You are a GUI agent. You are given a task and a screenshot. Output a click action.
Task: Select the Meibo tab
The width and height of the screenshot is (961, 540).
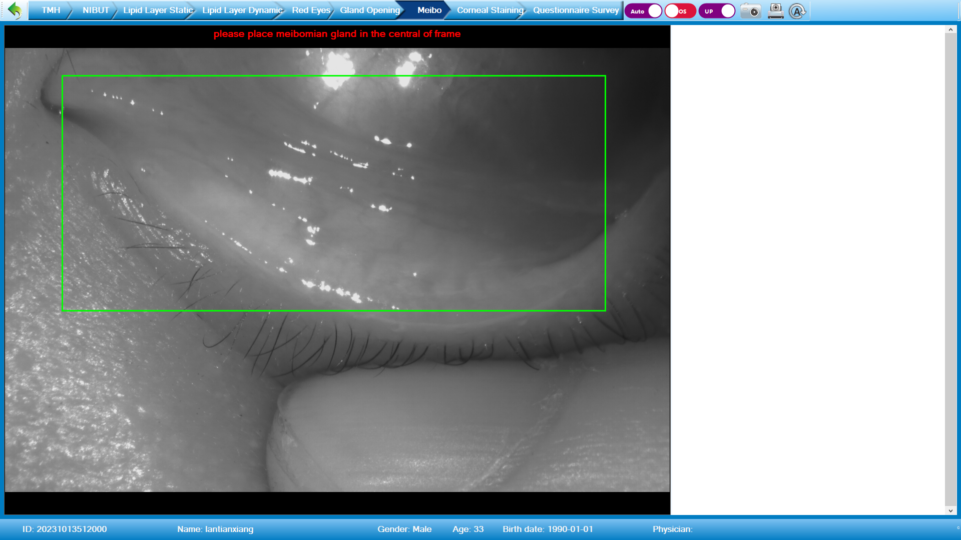[429, 10]
